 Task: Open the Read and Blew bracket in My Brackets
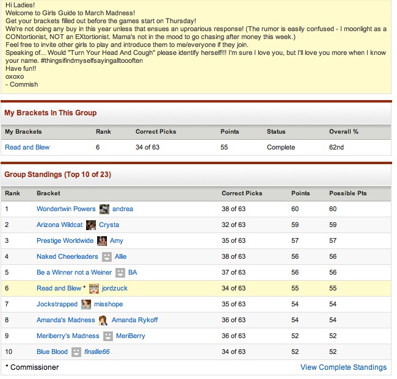pyautogui.click(x=27, y=147)
